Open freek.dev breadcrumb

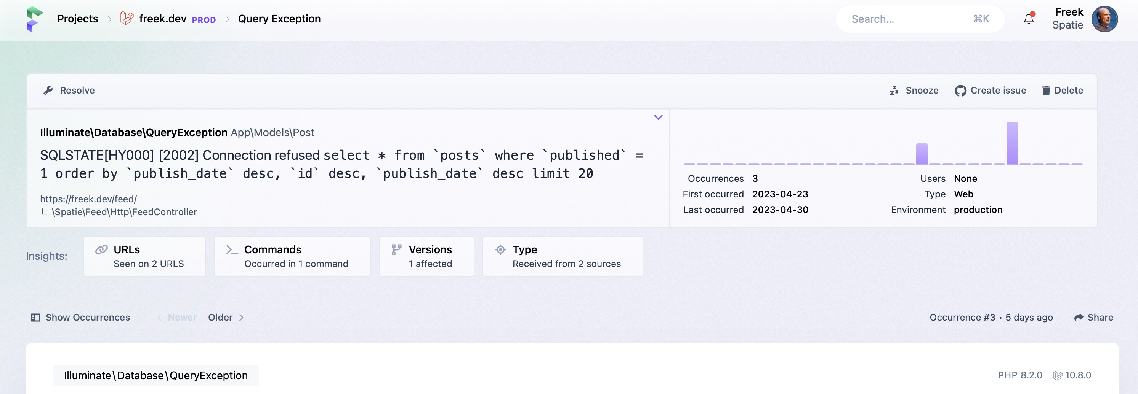(x=163, y=19)
